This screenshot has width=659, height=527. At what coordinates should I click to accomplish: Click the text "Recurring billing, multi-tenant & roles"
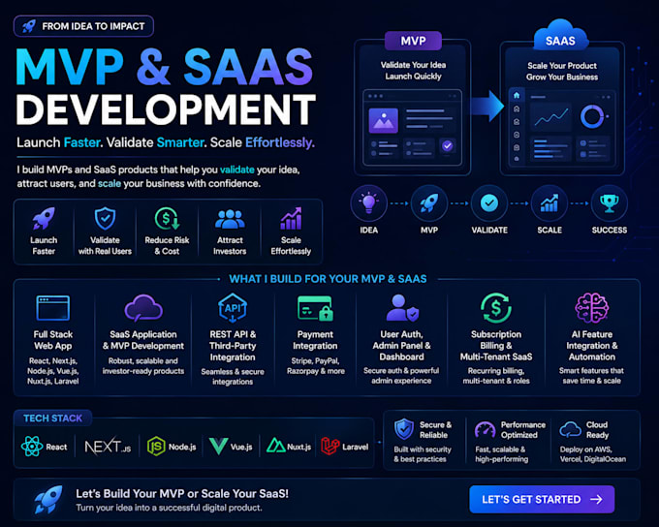pos(496,376)
